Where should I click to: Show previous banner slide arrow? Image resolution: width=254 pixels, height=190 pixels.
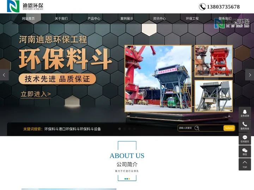pos(4,75)
